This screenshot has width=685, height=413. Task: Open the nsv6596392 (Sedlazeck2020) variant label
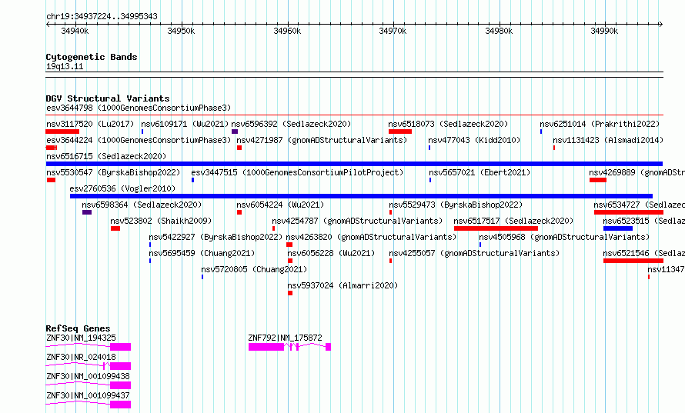[x=291, y=124]
